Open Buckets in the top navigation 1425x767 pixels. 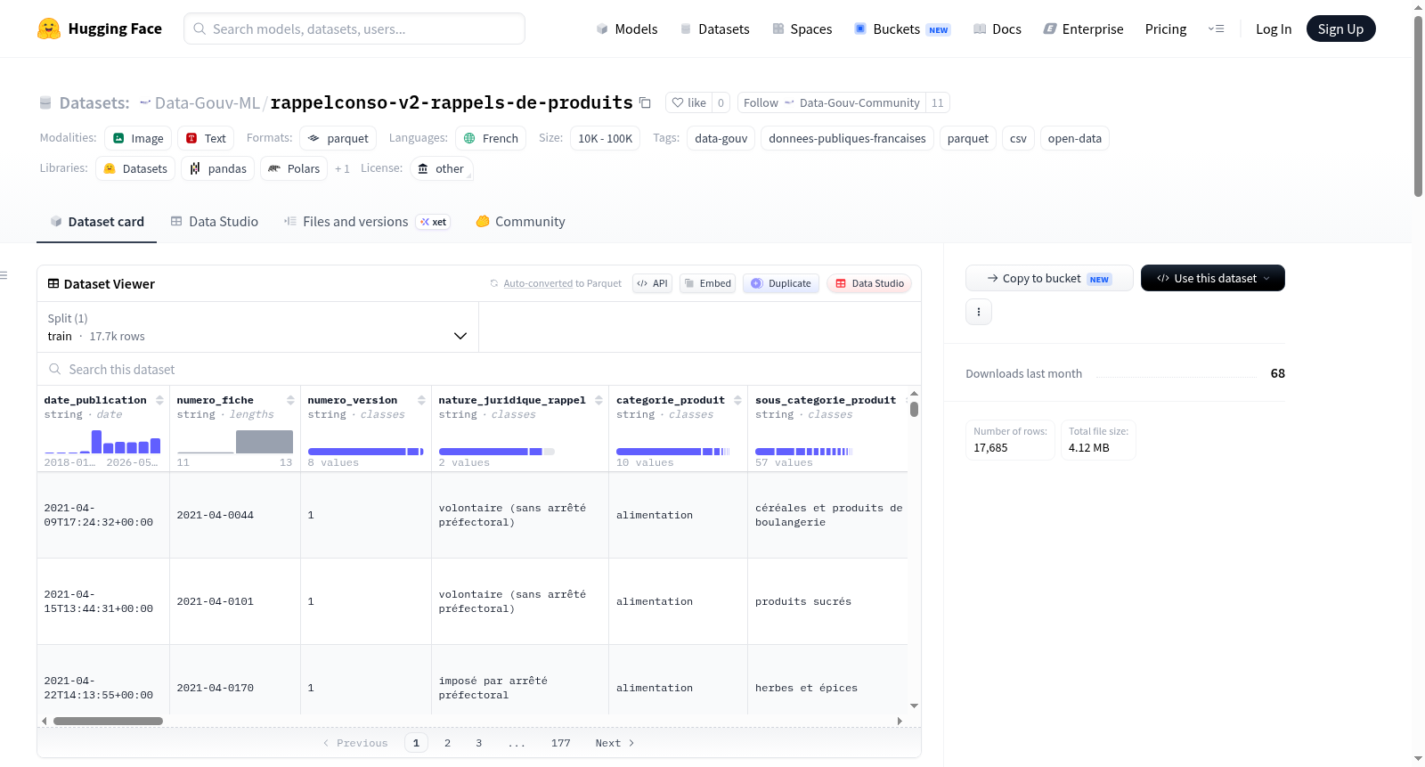(x=902, y=29)
